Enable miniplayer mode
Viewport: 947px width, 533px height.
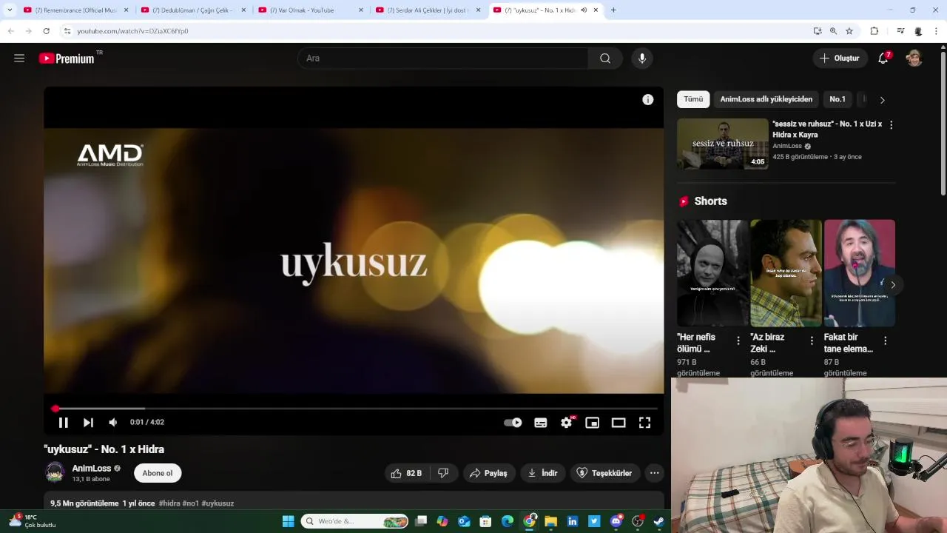click(x=593, y=422)
